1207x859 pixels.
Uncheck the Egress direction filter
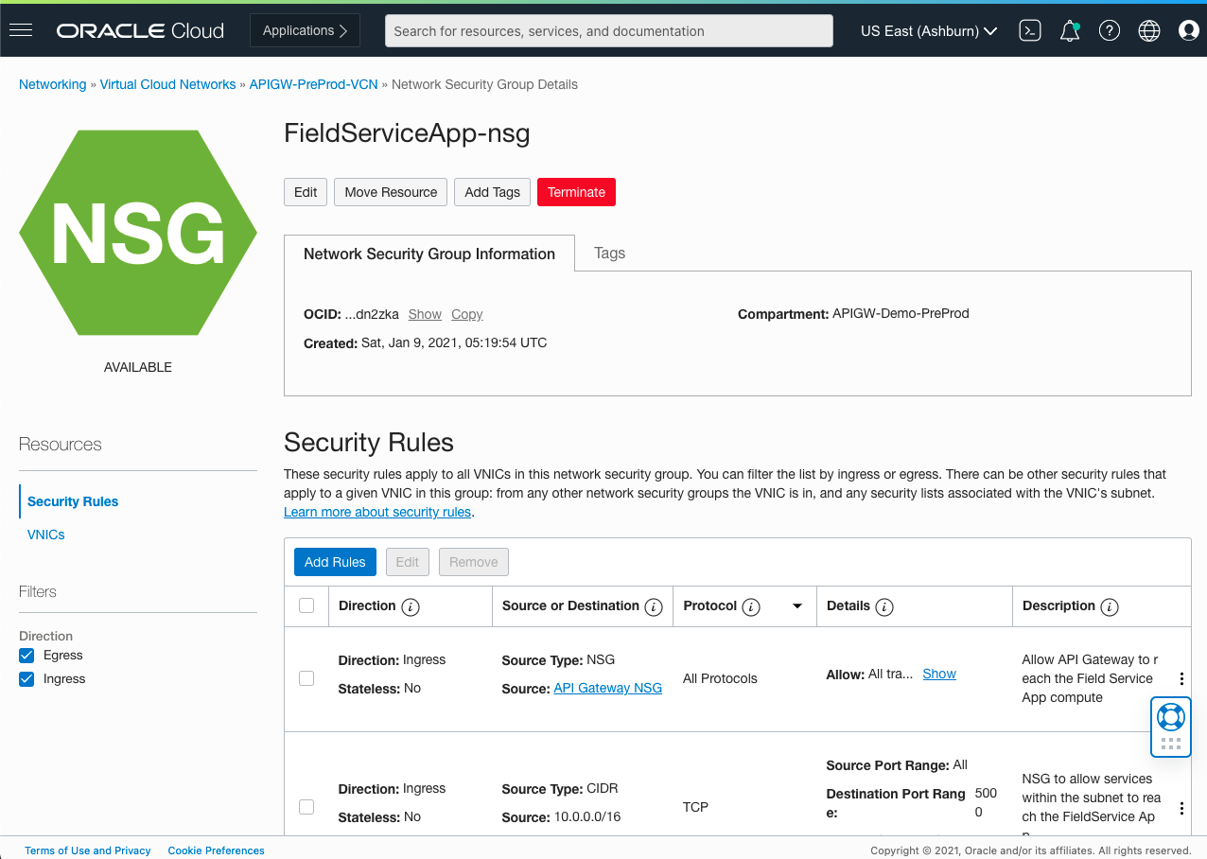pyautogui.click(x=26, y=655)
